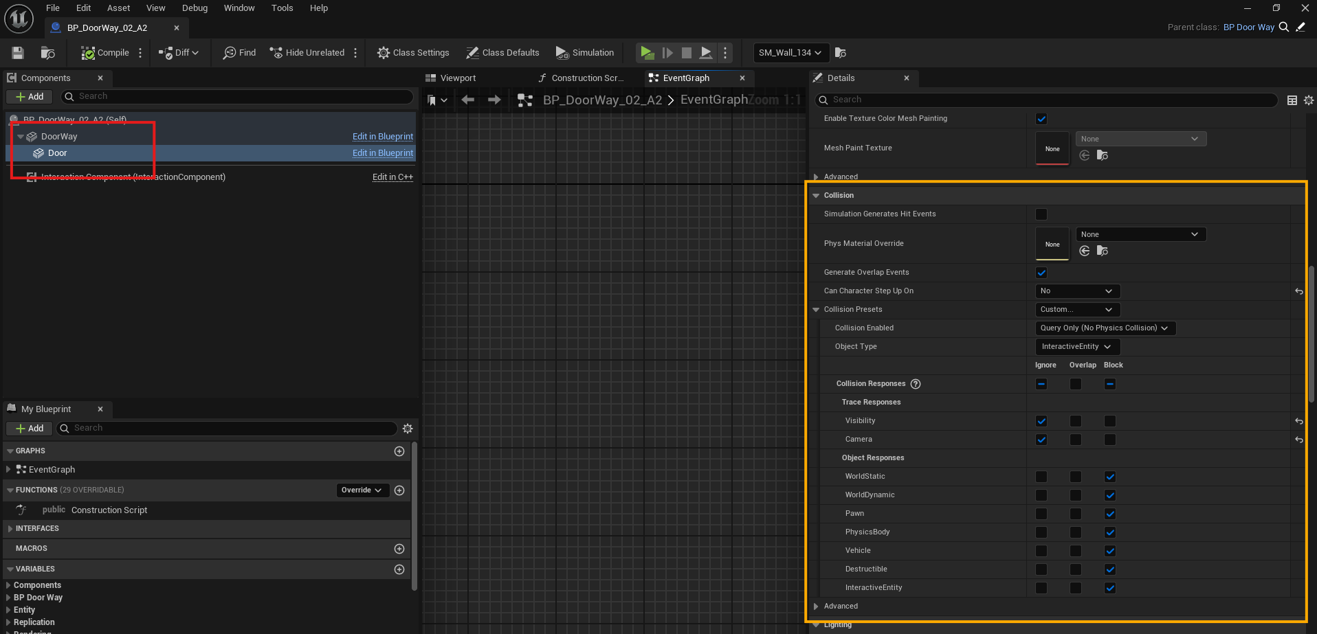
Task: Open Compile options three-dot menu
Action: coord(140,53)
